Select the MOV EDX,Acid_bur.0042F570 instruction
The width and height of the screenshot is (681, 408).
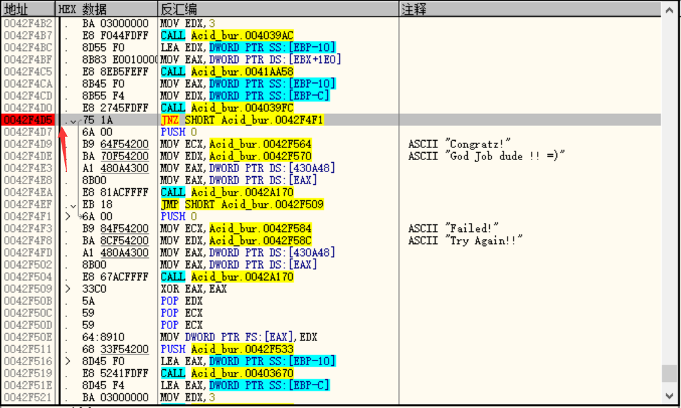[x=236, y=156]
